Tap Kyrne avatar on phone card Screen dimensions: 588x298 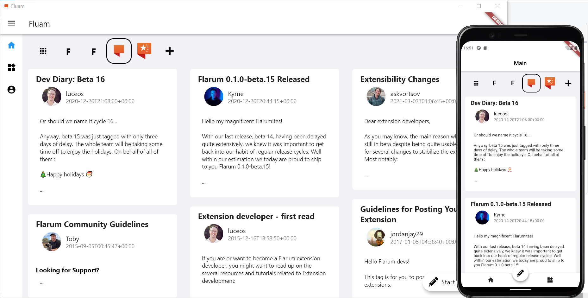coord(482,218)
